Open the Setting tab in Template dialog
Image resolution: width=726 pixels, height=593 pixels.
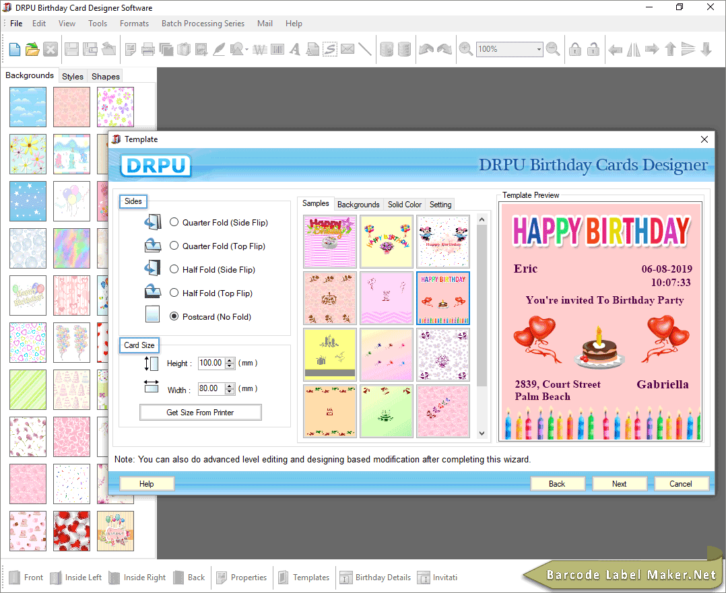tap(440, 205)
